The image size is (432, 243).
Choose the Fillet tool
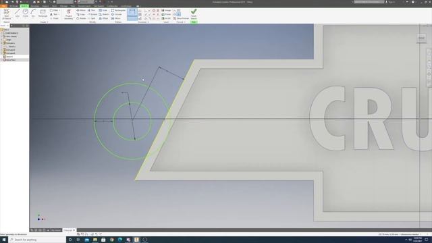[54, 10]
